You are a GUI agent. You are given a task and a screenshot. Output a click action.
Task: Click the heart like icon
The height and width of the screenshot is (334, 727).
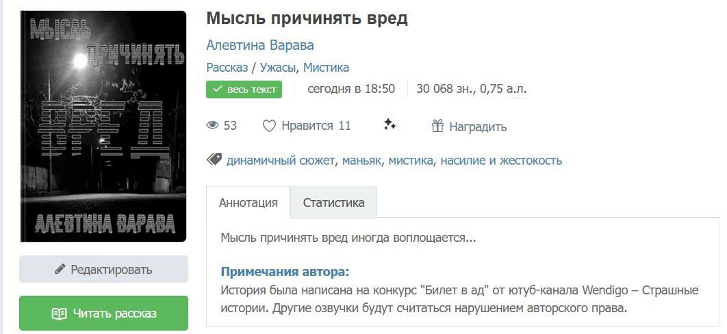[x=269, y=126]
